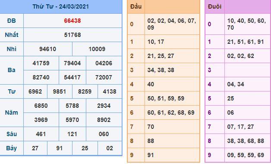Click the Bảy row label
The height and width of the screenshot is (164, 271).
12,148
